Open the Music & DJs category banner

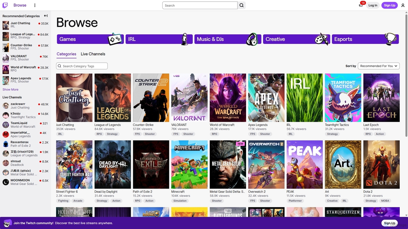coord(228,39)
